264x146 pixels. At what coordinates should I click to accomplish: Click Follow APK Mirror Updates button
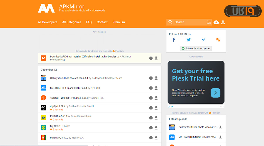[x=196, y=48]
